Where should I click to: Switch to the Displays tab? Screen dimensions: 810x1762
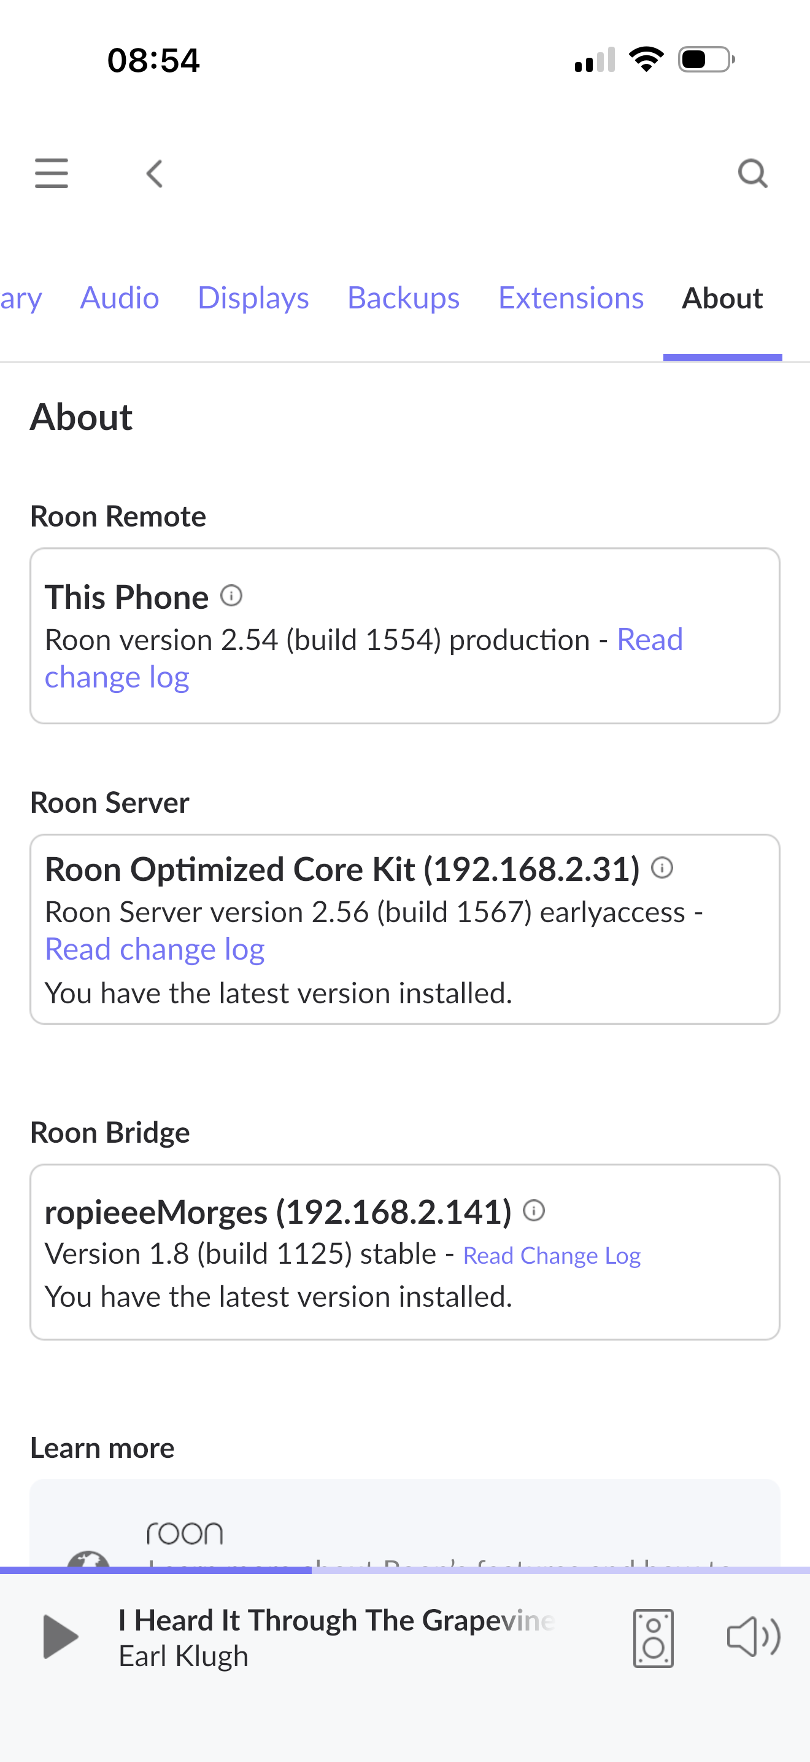253,297
